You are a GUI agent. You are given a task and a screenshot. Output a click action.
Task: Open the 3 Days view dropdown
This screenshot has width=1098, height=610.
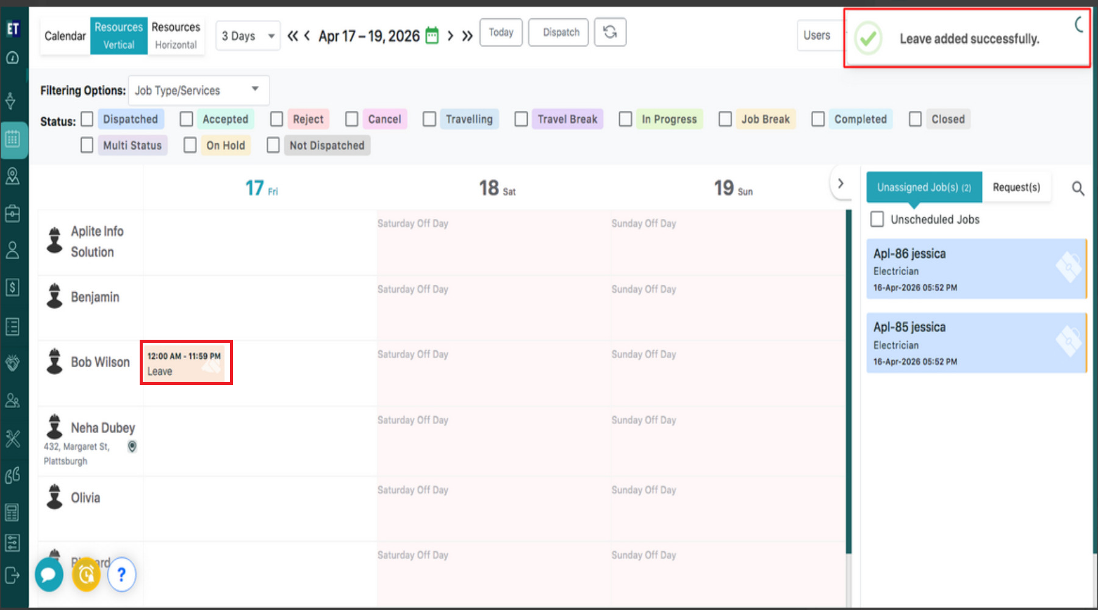point(248,36)
